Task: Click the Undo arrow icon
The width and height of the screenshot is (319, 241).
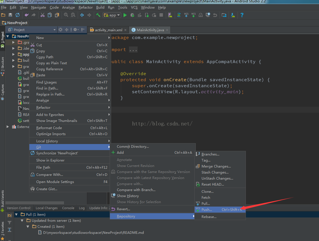Action: coord(26,15)
